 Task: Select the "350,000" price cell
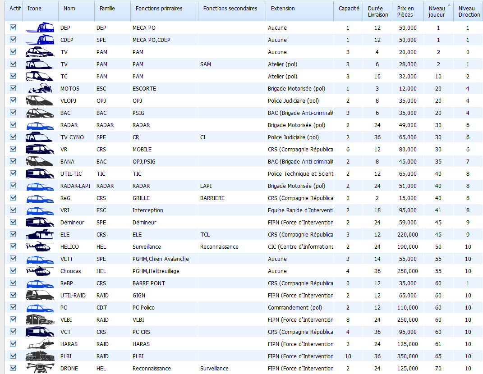click(408, 356)
